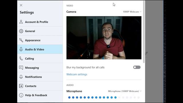Image resolution: width=183 pixels, height=103 pixels.
Task: Open Notifications settings
Action: click(40, 77)
